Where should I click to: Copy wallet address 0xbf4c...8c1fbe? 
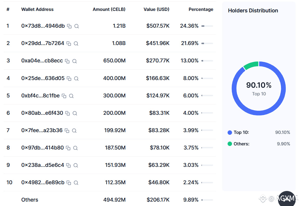64,96
